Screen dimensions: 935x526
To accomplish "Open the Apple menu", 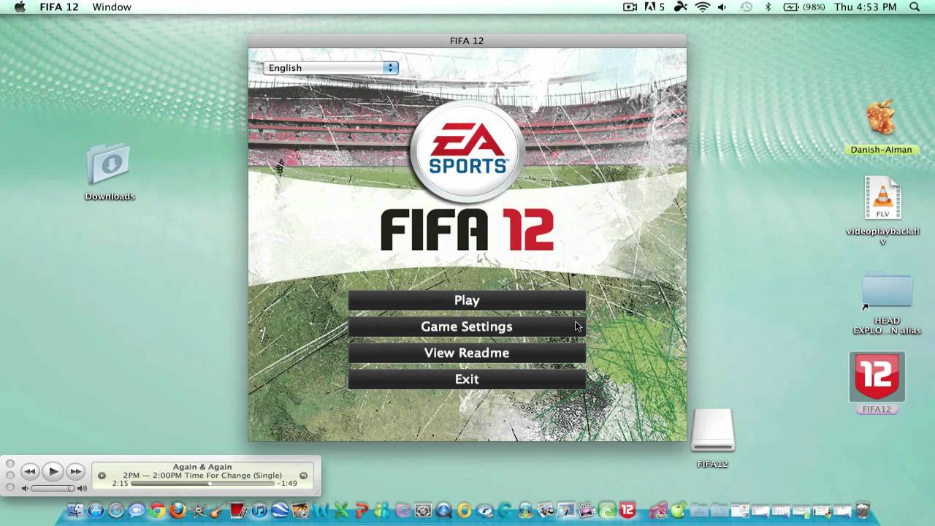I will coord(20,7).
